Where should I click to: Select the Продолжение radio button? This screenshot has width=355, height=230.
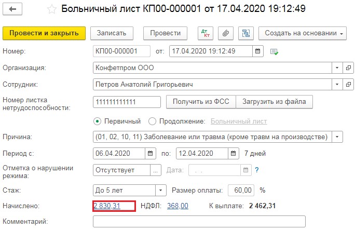coord(152,121)
